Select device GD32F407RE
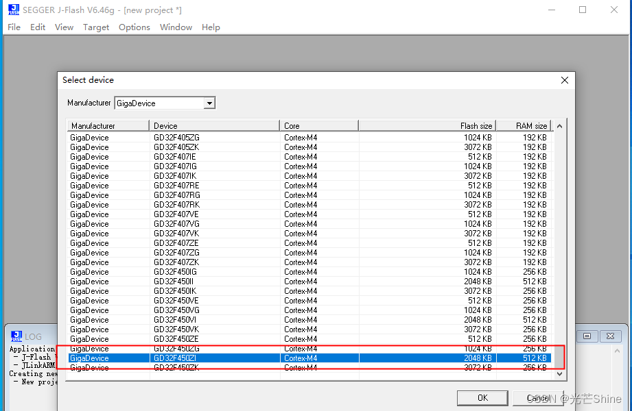This screenshot has height=411, width=632. click(x=309, y=186)
